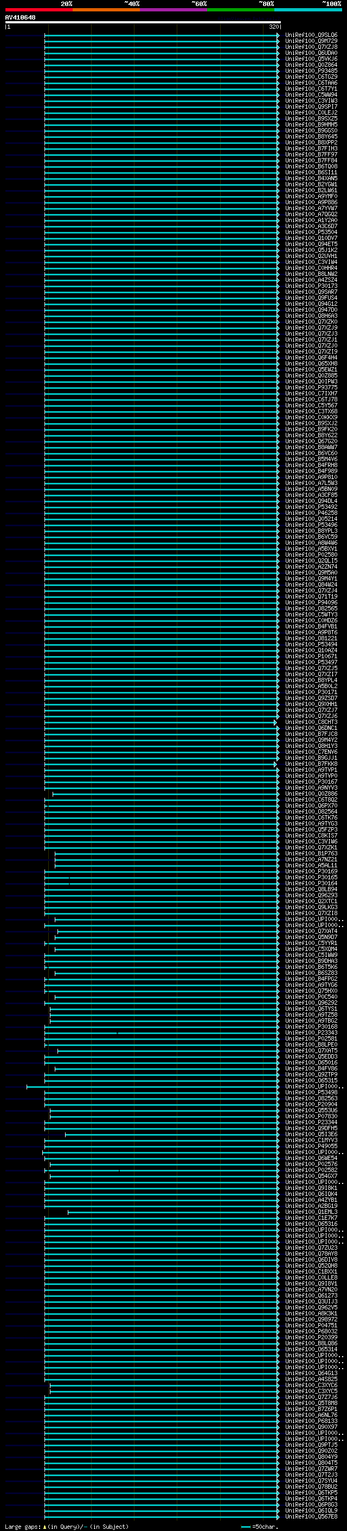Select hit label UniRef100_B9HMH5
This screenshot has height=1531, width=347.
pyautogui.click(x=311, y=125)
